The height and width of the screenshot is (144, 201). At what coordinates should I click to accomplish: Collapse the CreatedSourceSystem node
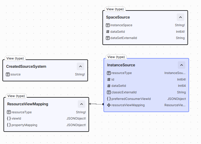pos(80,66)
